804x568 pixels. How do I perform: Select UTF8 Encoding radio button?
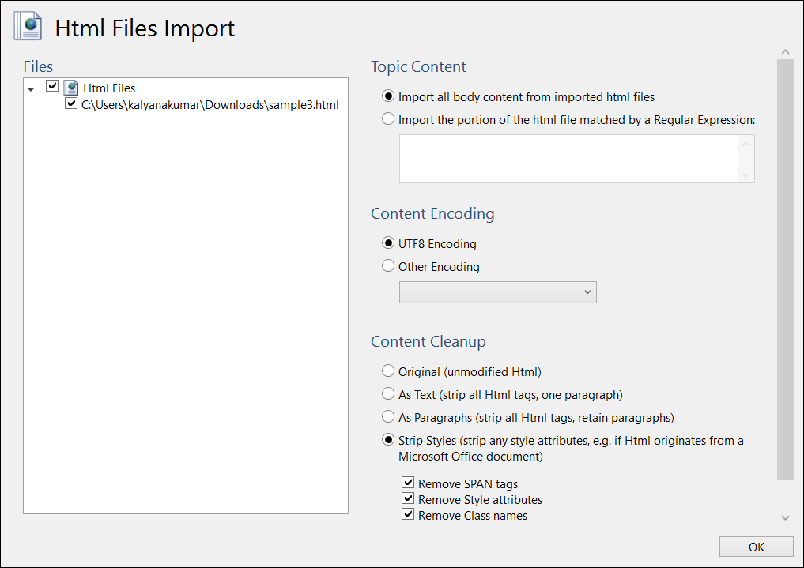click(x=388, y=243)
